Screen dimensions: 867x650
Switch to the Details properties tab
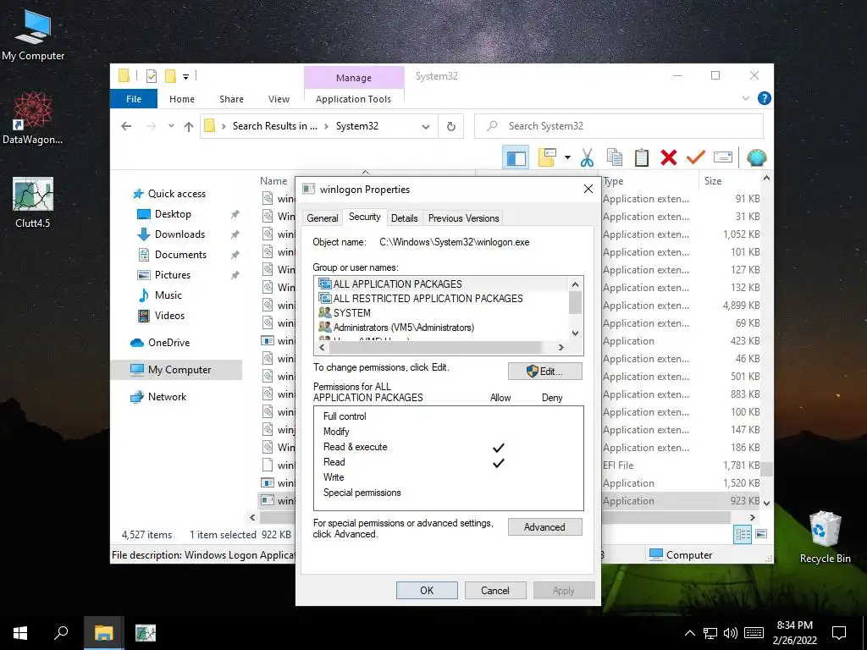[404, 218]
